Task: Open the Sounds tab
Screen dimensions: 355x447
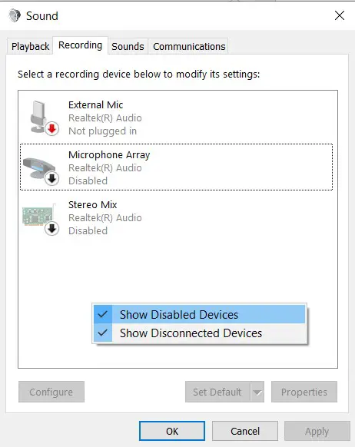Action: (128, 46)
